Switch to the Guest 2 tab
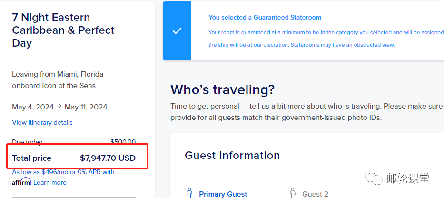444x198 pixels. 315,194
